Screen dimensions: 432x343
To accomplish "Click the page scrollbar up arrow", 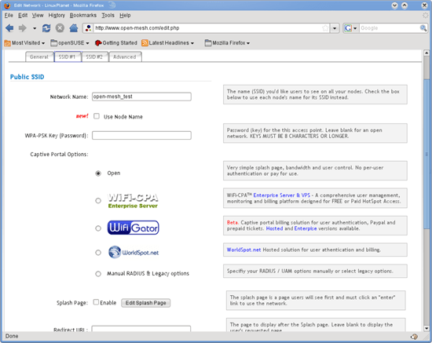I will (x=427, y=53).
